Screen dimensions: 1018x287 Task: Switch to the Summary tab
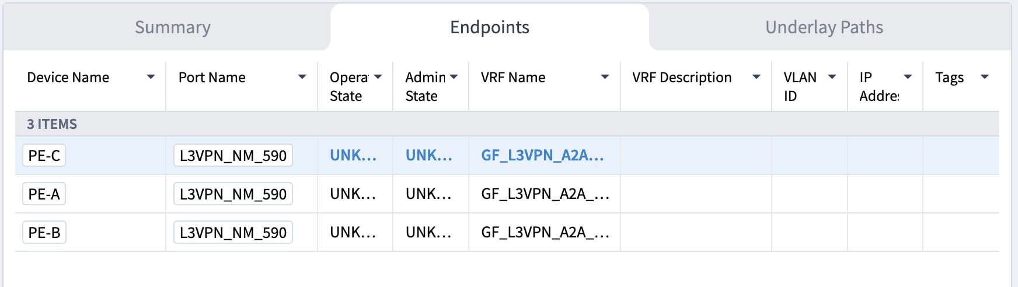[x=173, y=27]
